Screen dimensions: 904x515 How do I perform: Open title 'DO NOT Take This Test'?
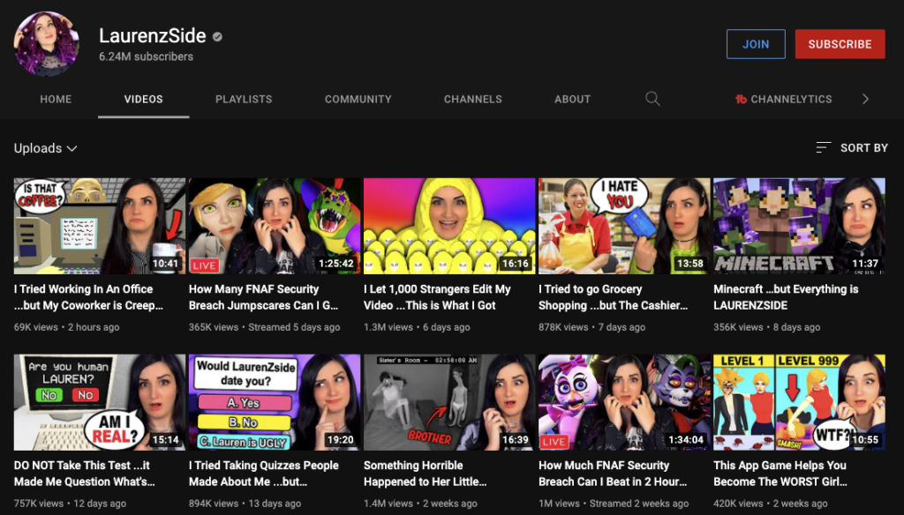point(84,474)
